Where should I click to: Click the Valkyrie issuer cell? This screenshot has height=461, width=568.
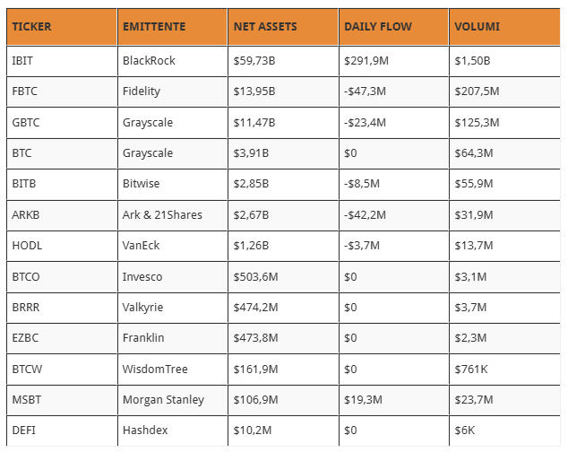(x=172, y=308)
